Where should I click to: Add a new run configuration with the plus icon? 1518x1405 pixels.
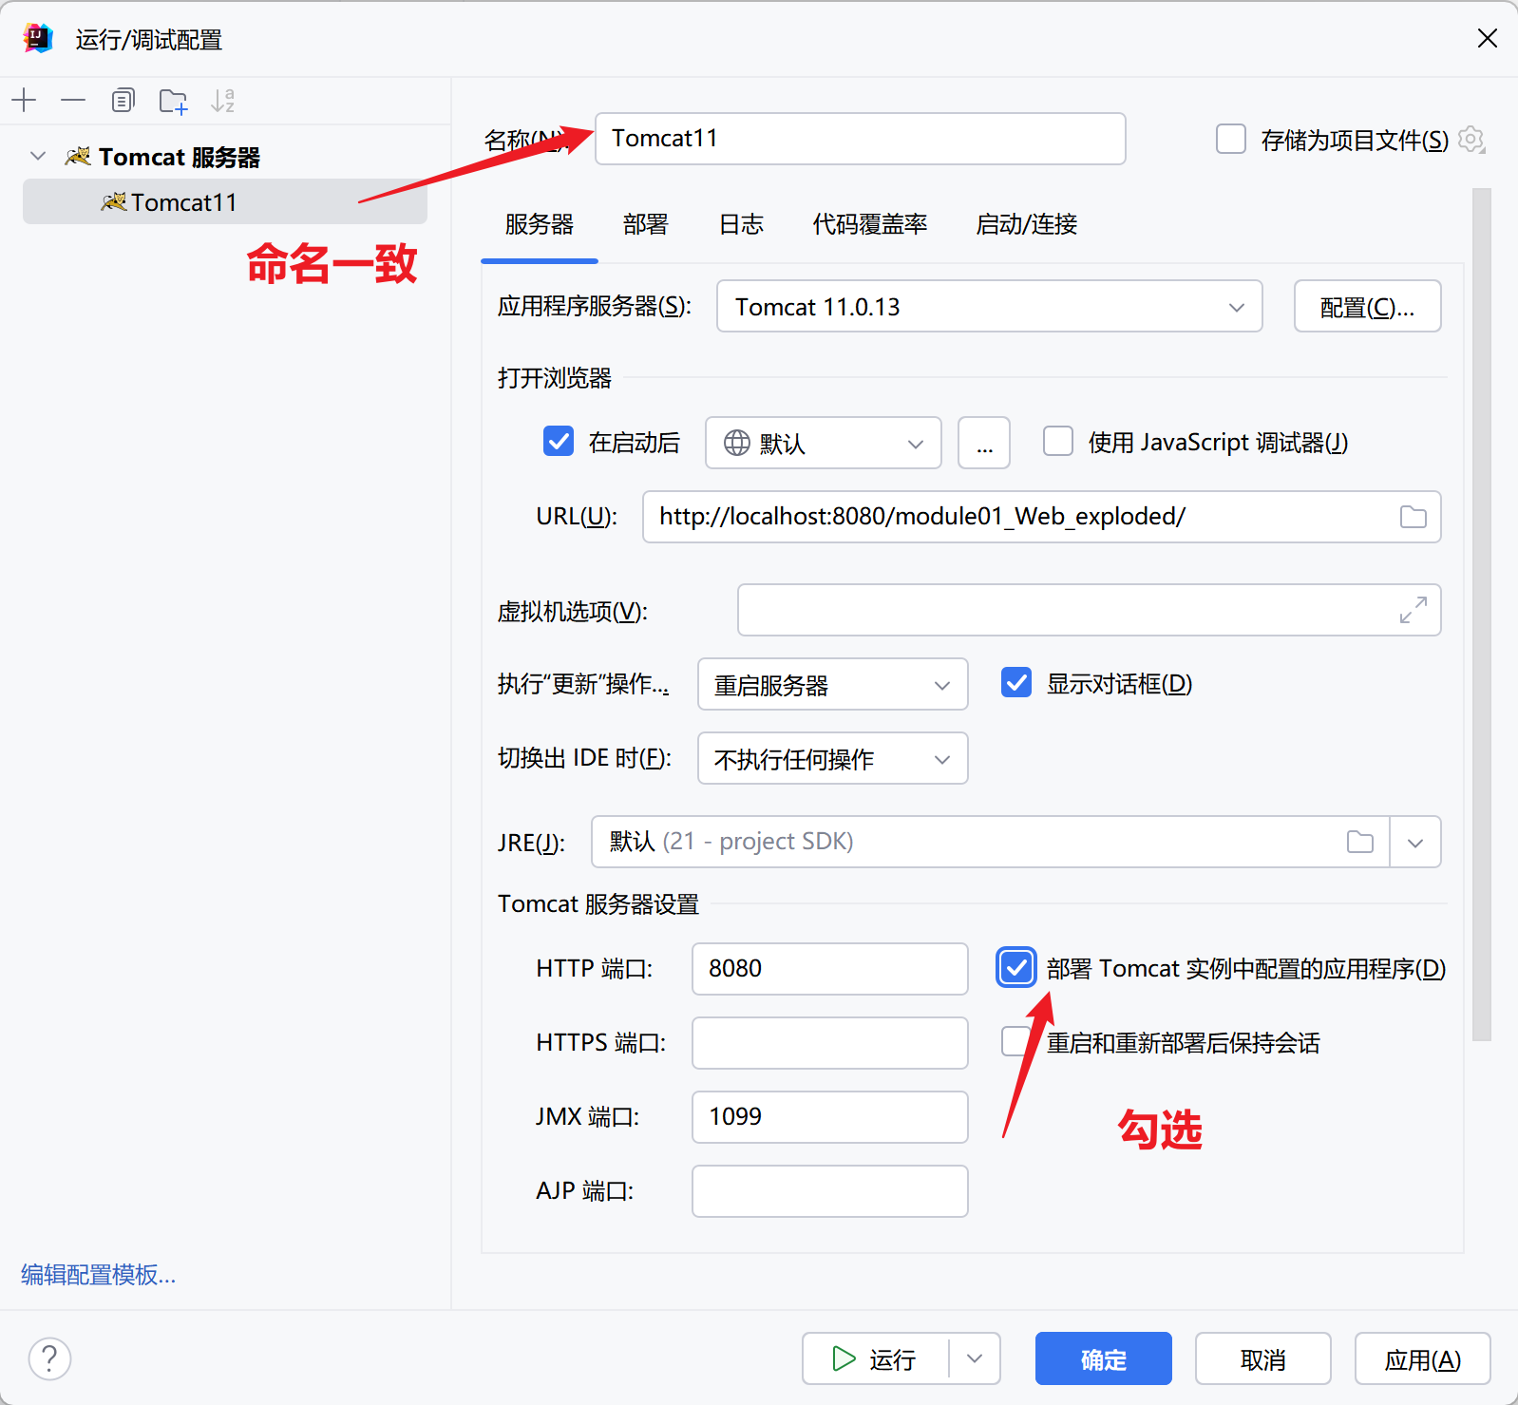24,100
